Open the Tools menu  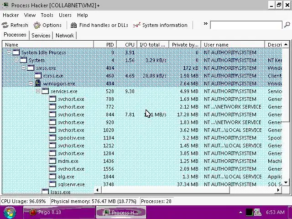tap(47, 15)
